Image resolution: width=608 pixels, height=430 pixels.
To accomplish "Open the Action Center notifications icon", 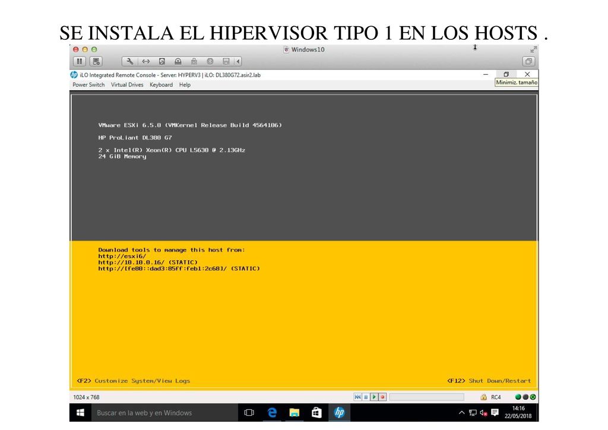I will click(x=495, y=413).
